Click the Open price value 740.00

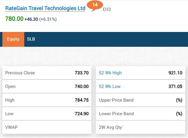pyautogui.click(x=81, y=86)
